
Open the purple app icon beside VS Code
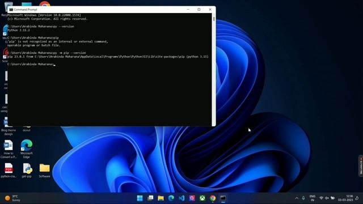coord(192,198)
